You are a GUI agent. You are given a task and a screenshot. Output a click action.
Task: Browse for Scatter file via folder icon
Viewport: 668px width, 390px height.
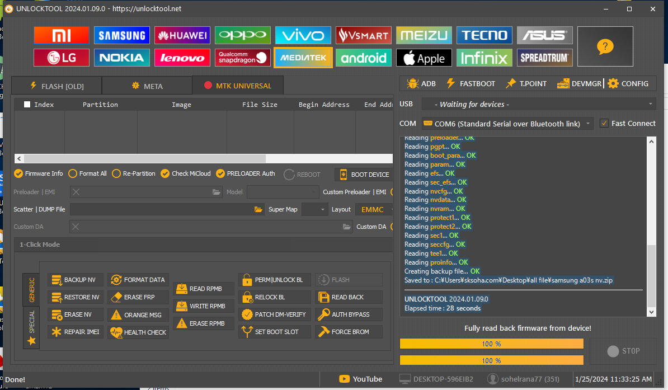[x=258, y=209]
